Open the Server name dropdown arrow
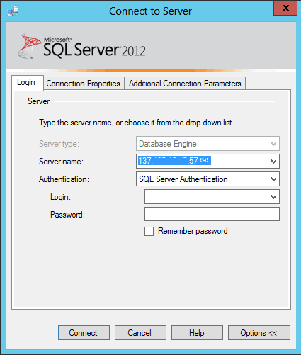Screen dimensions: 301x355 pyautogui.click(x=273, y=162)
